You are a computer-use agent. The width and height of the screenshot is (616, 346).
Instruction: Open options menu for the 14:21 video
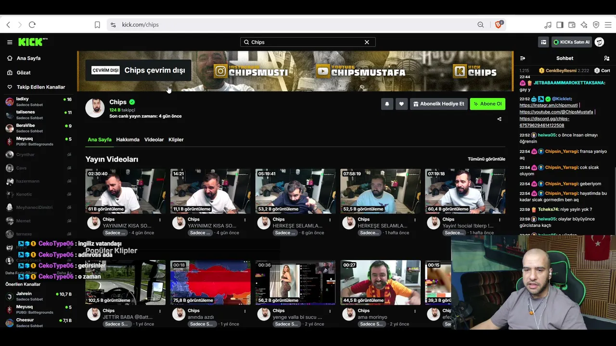pos(245,220)
